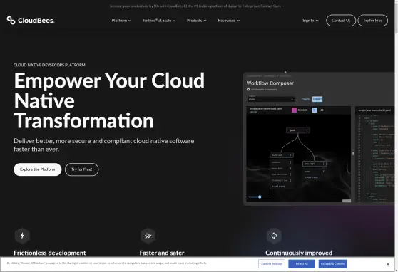Open the Sign In dropdown
This screenshot has width=398, height=272.
coord(310,21)
